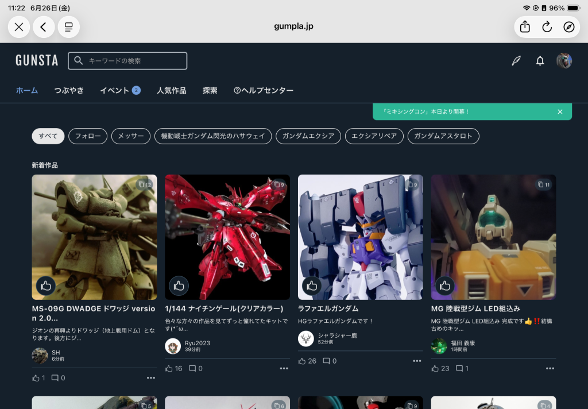The image size is (588, 409).
Task: Click the magnifier icon in the search box
Action: pos(78,60)
